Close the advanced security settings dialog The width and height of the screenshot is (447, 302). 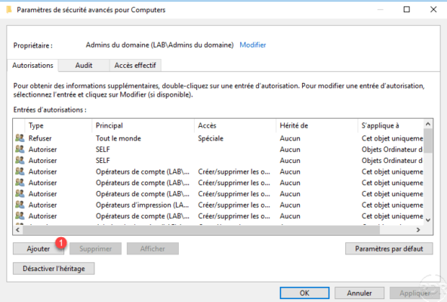pyautogui.click(x=433, y=9)
